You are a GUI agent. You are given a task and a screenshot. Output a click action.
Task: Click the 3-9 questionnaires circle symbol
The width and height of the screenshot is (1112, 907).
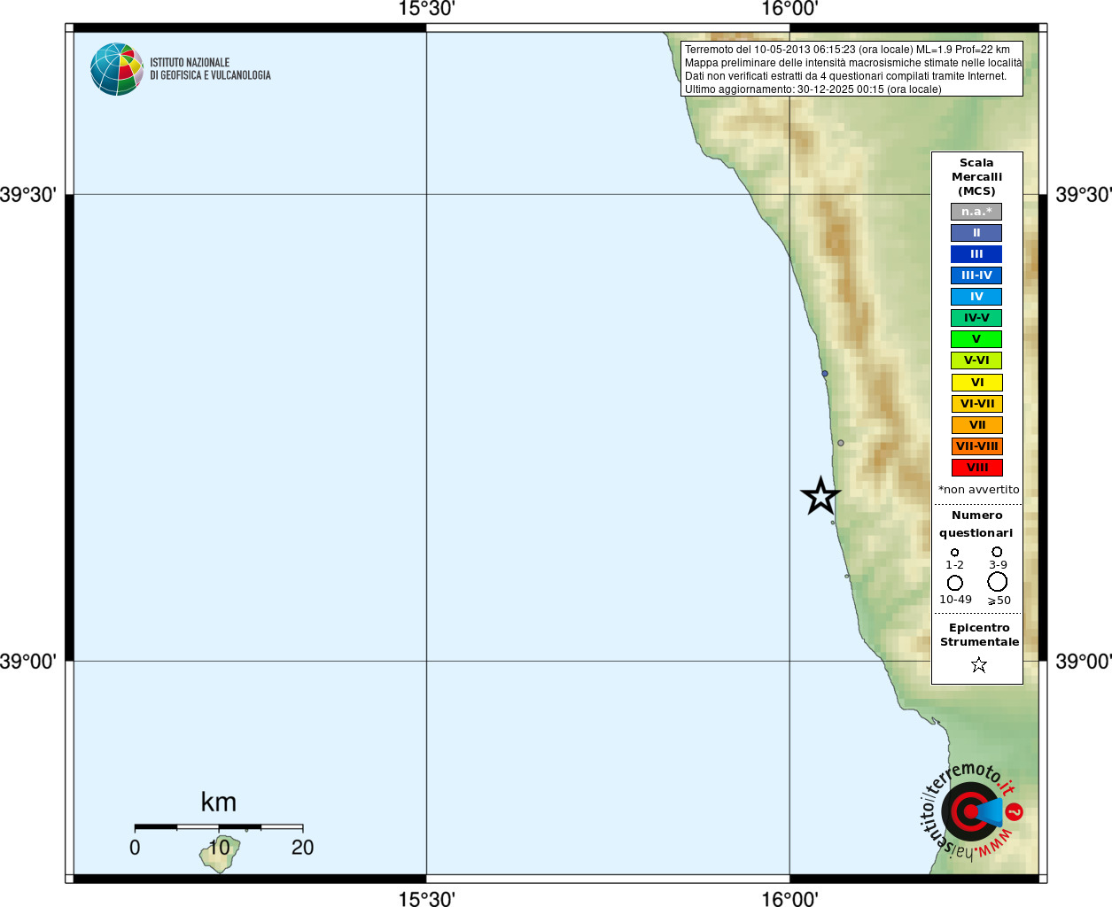point(997,551)
